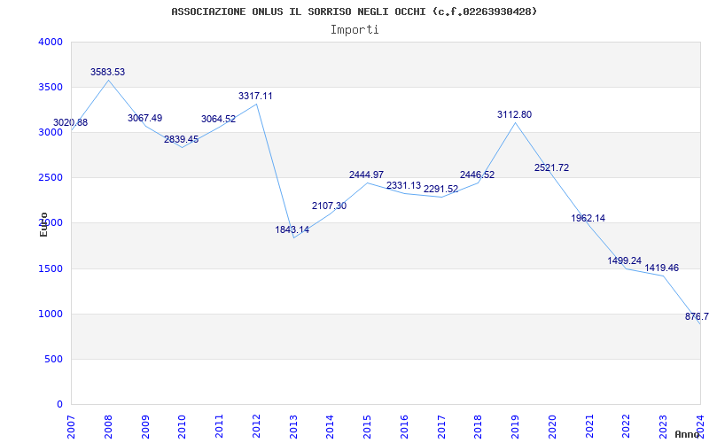This screenshot has width=709, height=443.
Task: Click the 2291.52 data label
Action: pyautogui.click(x=440, y=189)
